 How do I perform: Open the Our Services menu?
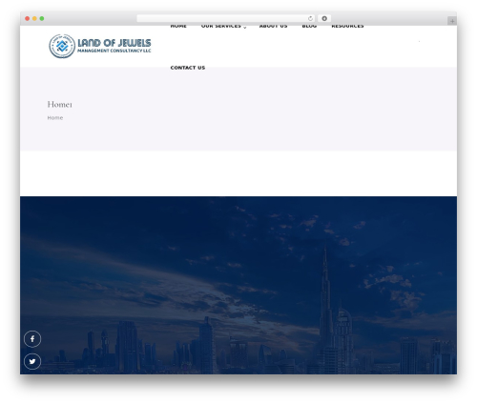(x=221, y=27)
